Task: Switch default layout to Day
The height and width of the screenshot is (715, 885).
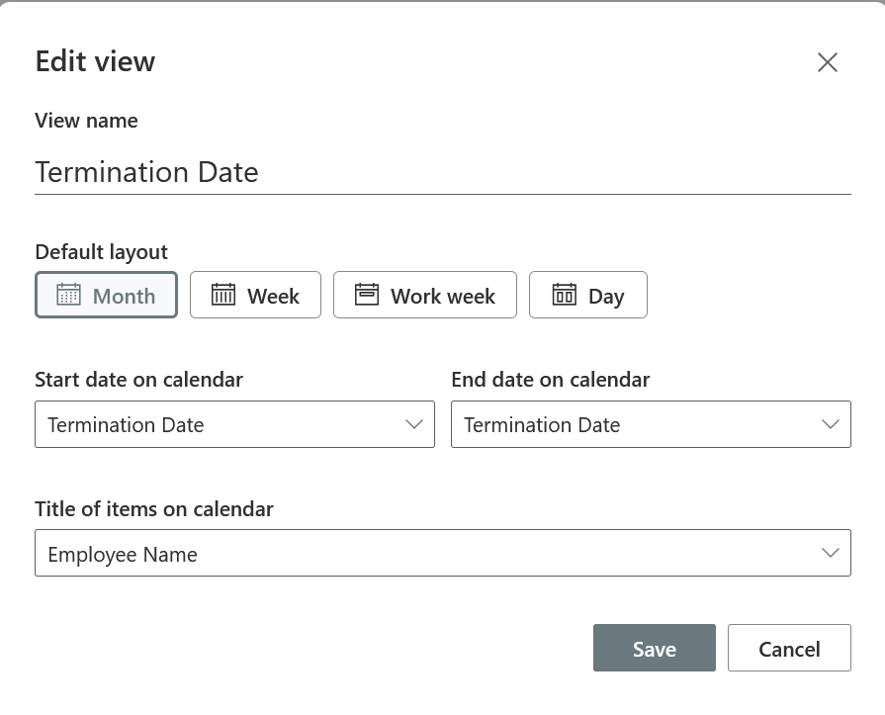Action: coord(588,294)
